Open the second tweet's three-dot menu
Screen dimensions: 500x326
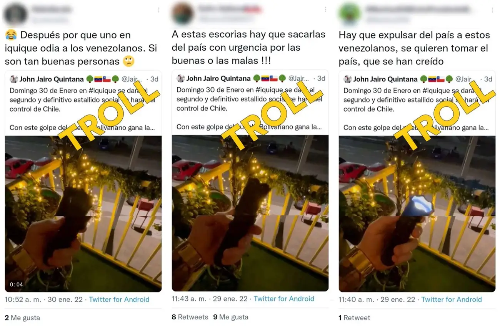(325, 9)
